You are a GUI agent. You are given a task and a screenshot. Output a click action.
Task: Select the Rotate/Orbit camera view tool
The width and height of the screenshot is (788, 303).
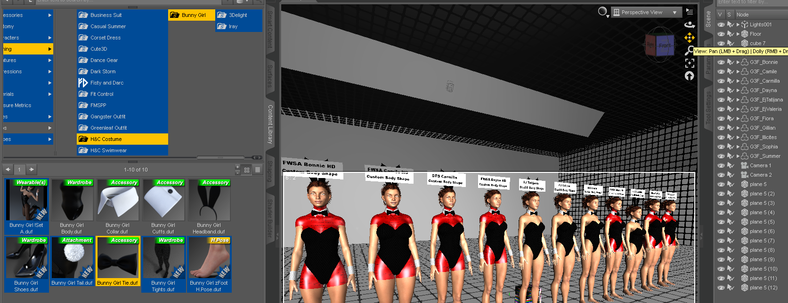(690, 24)
